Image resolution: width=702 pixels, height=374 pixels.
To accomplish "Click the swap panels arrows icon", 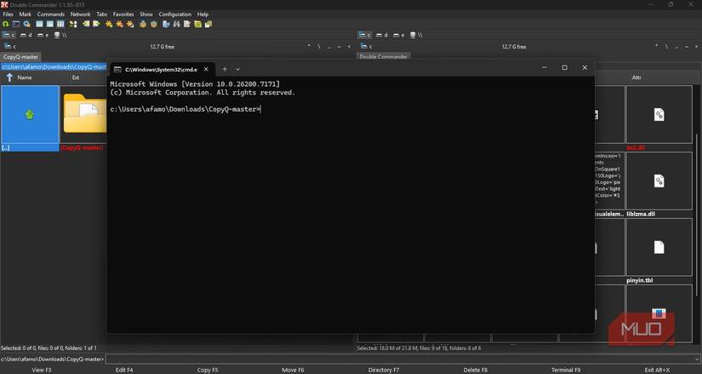I will pyautogui.click(x=73, y=24).
